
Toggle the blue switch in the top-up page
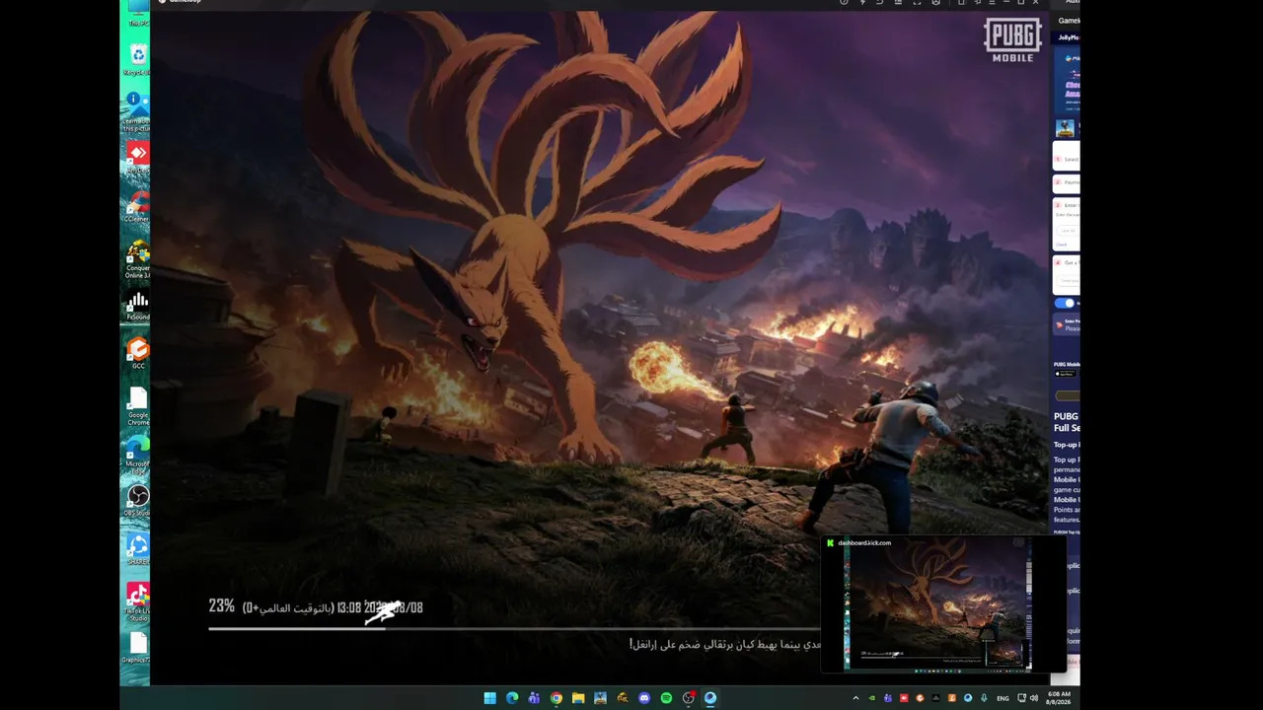click(x=1066, y=303)
